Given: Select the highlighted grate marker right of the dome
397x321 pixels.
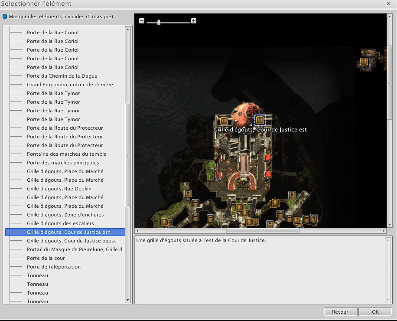Looking at the screenshot, I should [260, 120].
